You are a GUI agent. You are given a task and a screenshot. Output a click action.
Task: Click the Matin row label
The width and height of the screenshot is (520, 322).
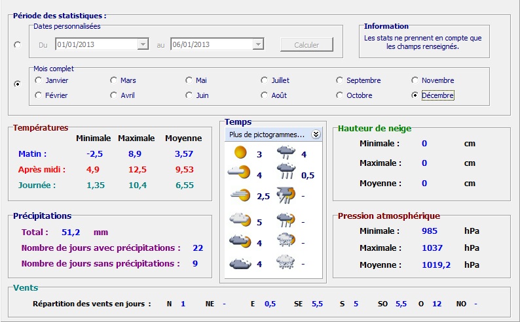point(33,153)
